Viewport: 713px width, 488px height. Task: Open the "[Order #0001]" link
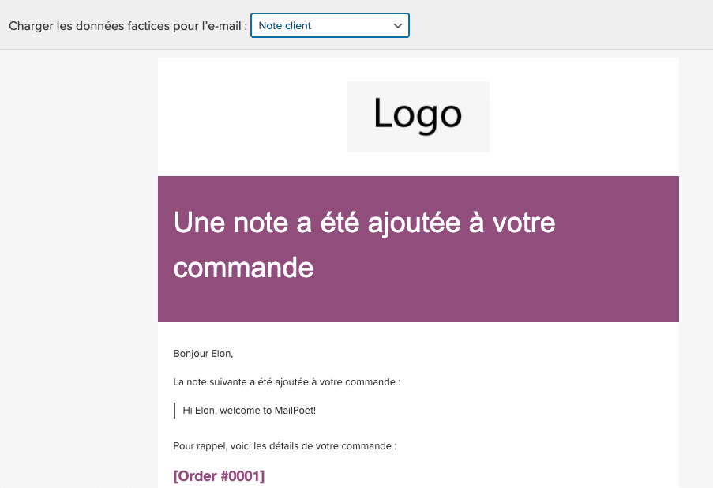pyautogui.click(x=219, y=476)
